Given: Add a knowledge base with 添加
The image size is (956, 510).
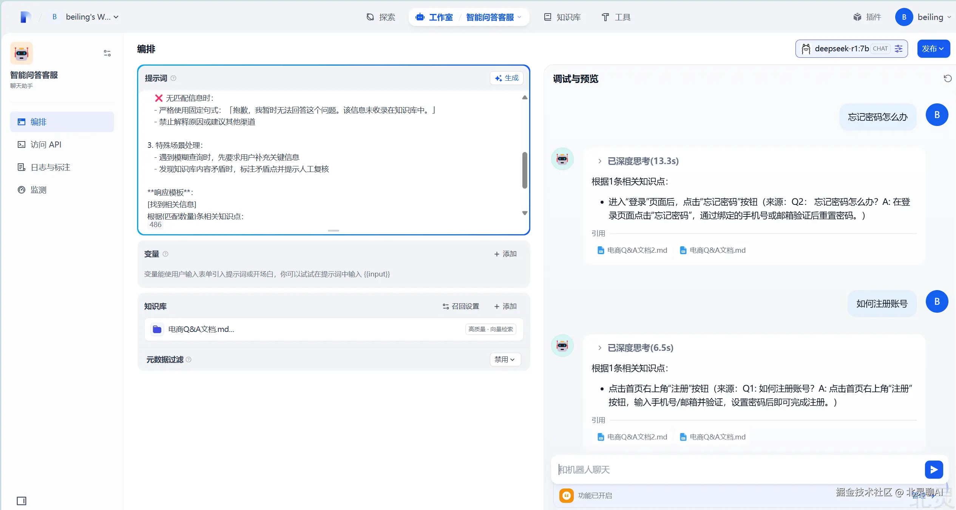Looking at the screenshot, I should 505,306.
